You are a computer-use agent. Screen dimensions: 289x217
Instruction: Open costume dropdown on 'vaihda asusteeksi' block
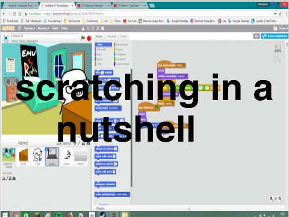pos(182,77)
